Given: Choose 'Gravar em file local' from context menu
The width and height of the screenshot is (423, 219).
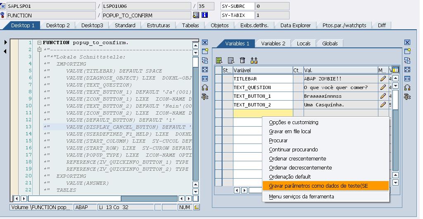Looking at the screenshot, I should coord(290,132).
